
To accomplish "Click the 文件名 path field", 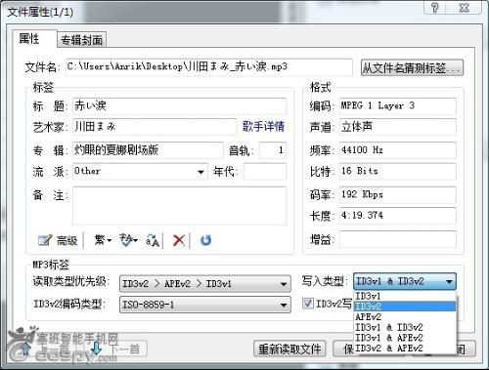I will [x=209, y=67].
